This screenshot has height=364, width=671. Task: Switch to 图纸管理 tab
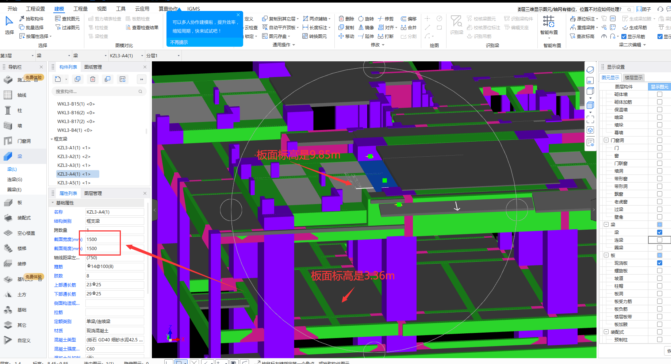pyautogui.click(x=93, y=67)
